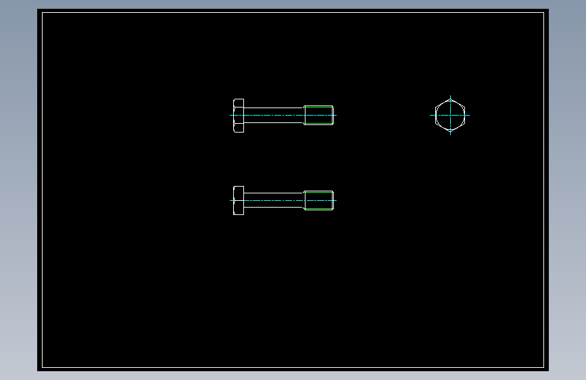Image resolution: width=586 pixels, height=380 pixels.
Task: Pick the upper bolt's hex head
Action: [x=239, y=116]
